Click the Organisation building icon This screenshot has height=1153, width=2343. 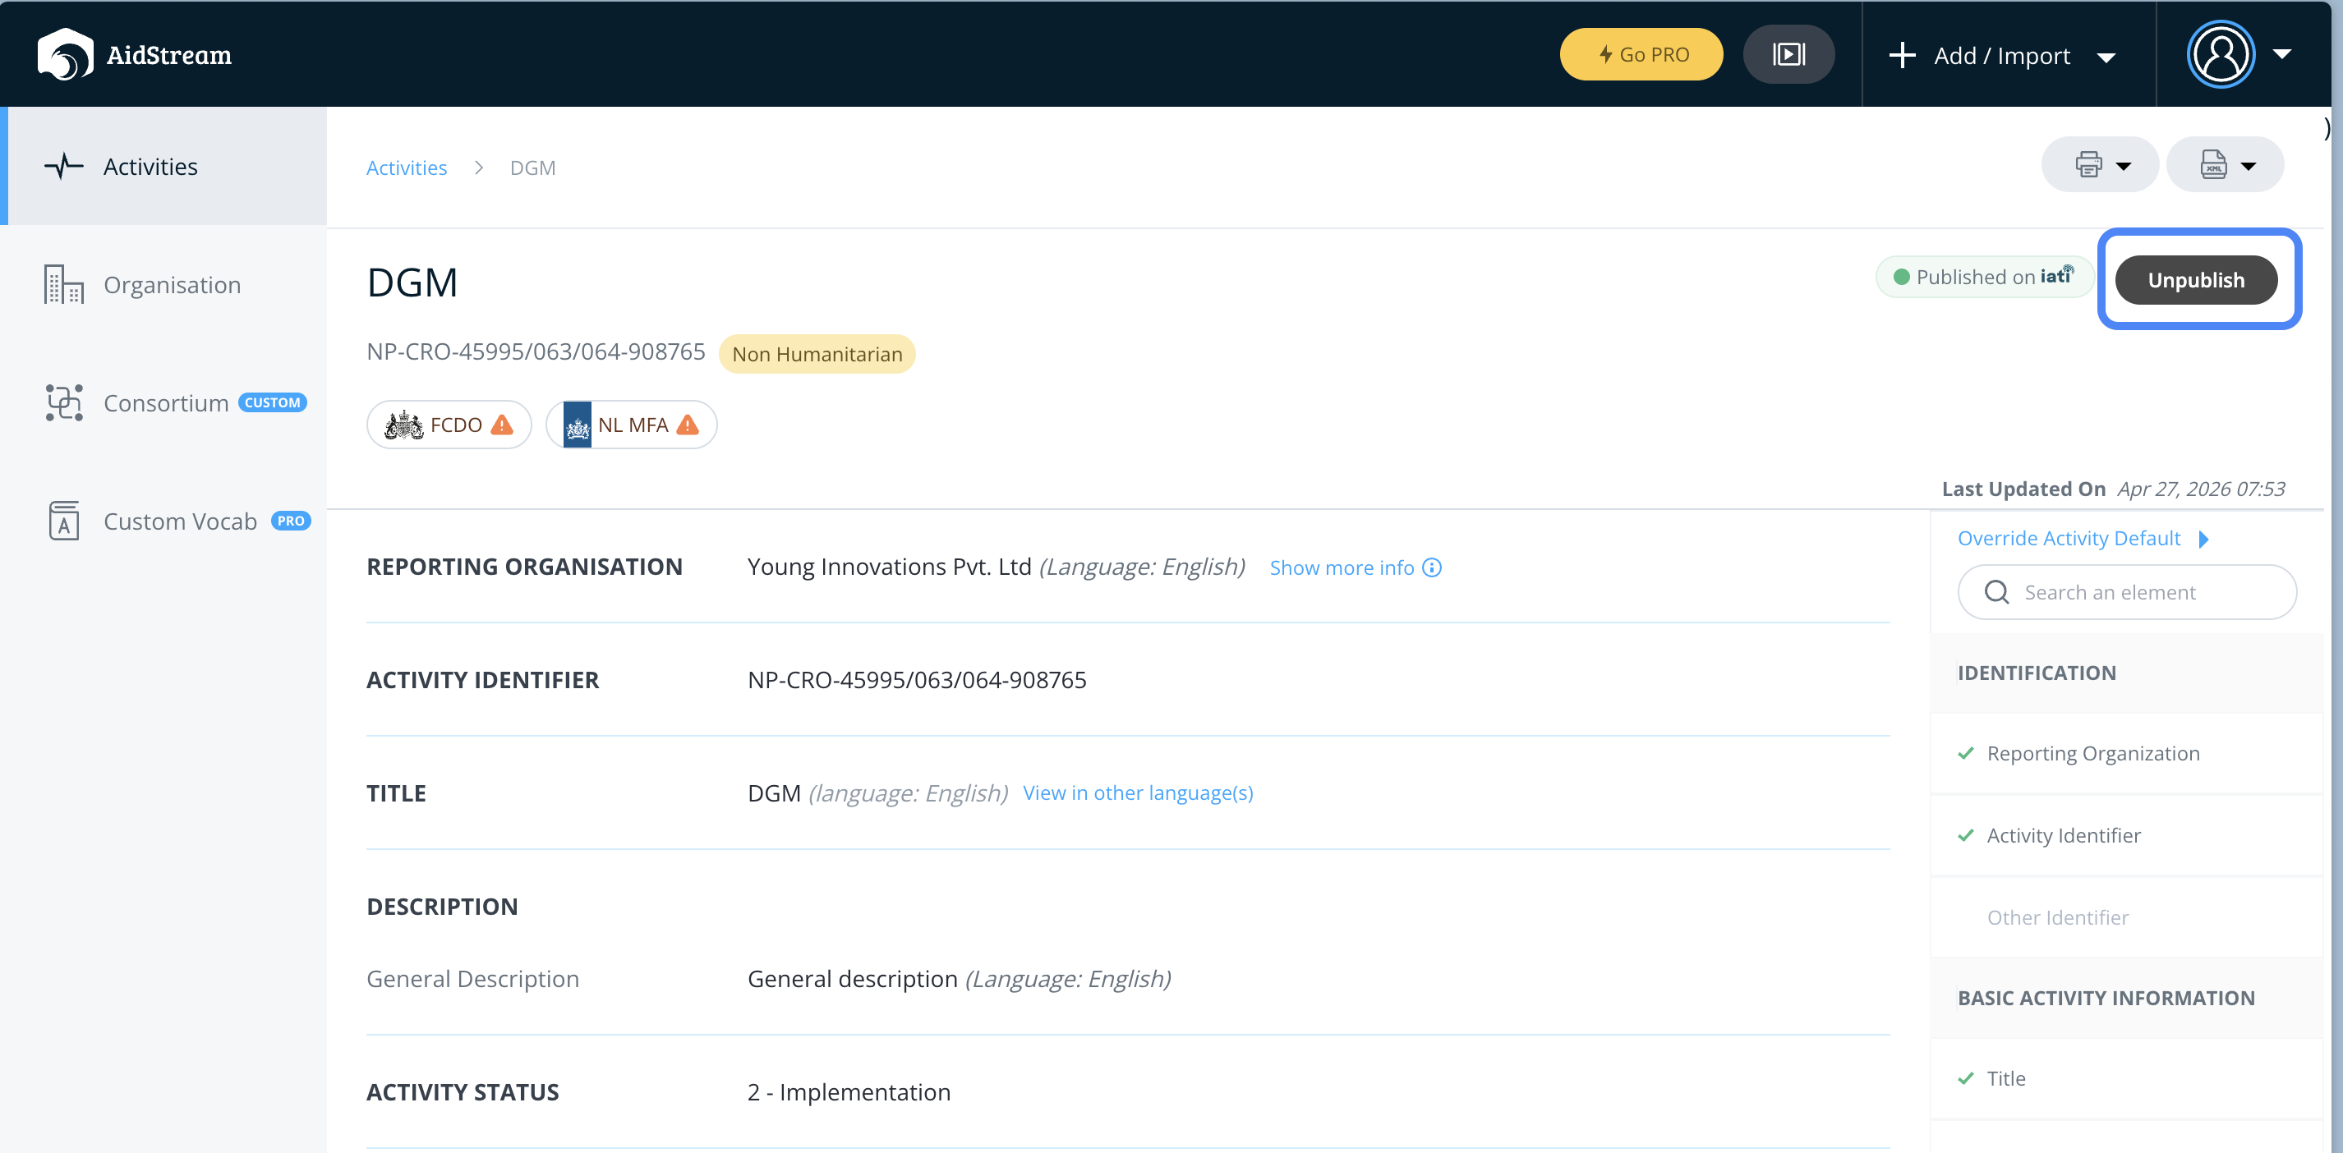(64, 285)
